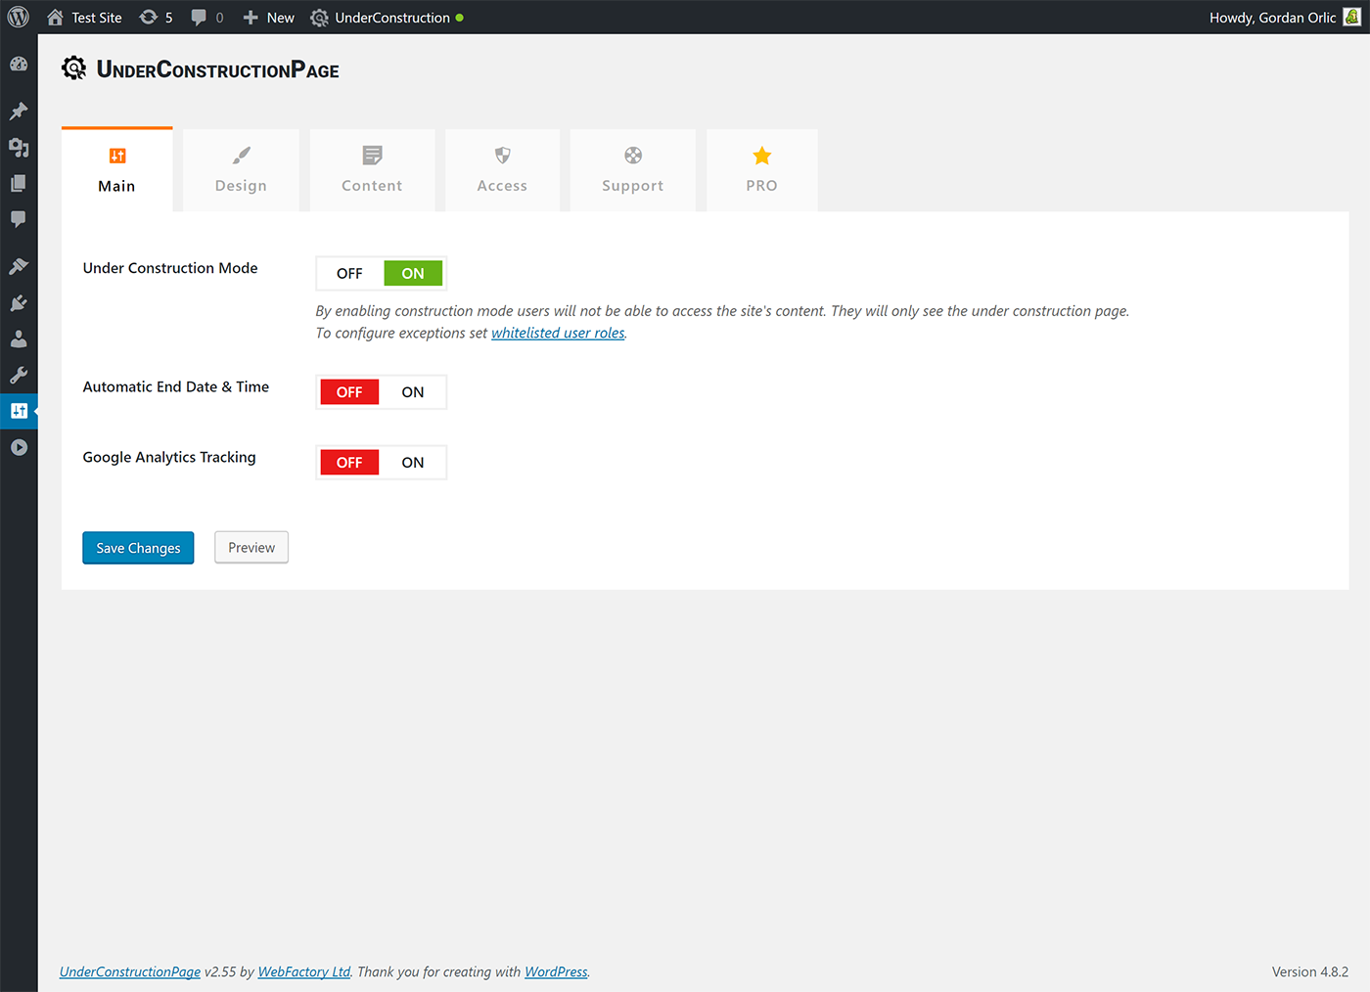This screenshot has height=992, width=1370.
Task: Switch to the Support tab
Action: (633, 170)
